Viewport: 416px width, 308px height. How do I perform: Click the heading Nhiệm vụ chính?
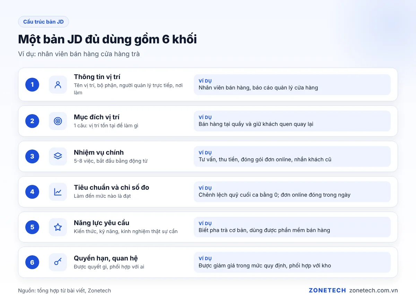99,152
